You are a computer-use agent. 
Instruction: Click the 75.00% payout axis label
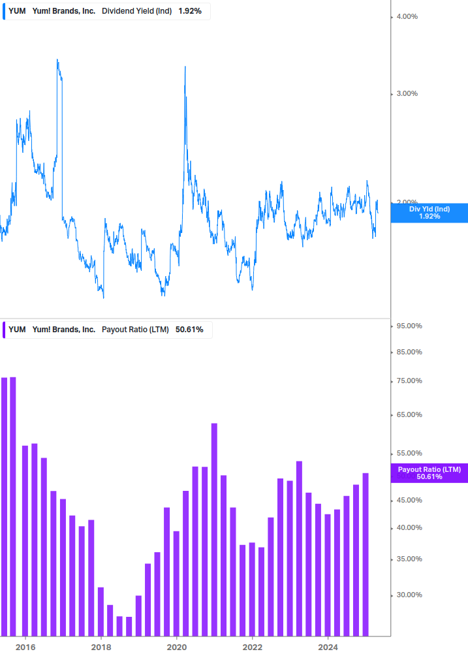[x=409, y=381]
